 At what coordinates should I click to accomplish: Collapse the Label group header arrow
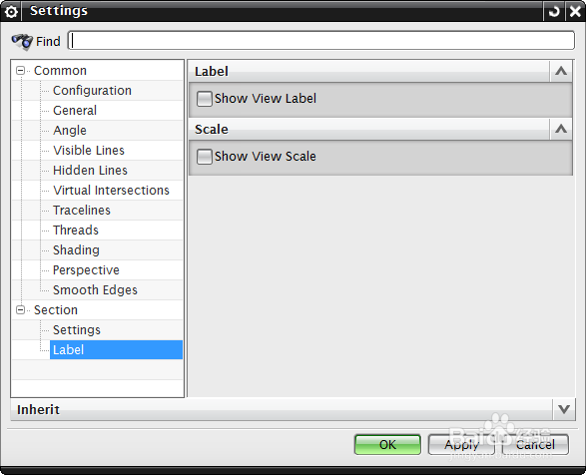click(x=561, y=71)
